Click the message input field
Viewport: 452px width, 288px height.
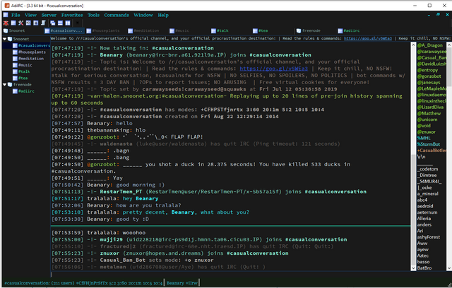coord(231,275)
